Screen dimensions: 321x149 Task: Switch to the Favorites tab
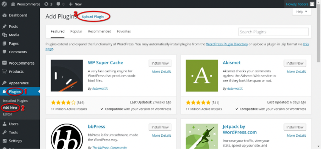(124, 31)
